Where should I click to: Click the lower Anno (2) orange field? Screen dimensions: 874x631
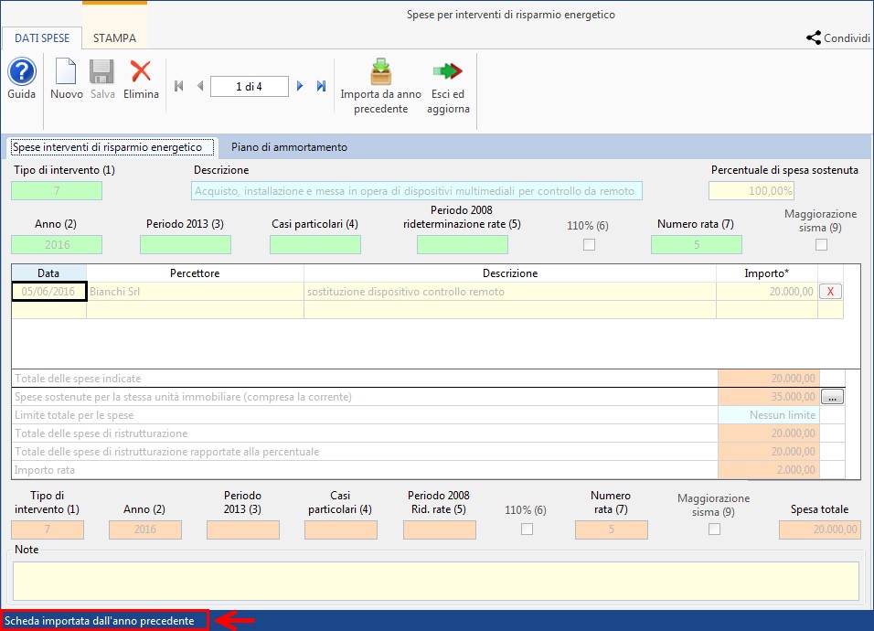coord(145,529)
